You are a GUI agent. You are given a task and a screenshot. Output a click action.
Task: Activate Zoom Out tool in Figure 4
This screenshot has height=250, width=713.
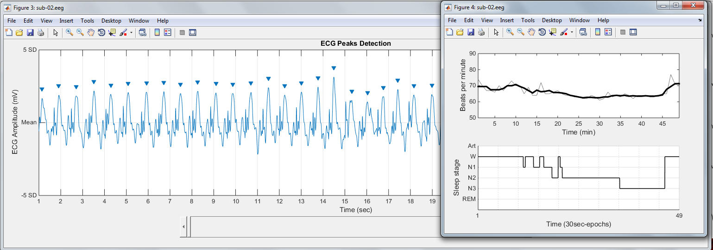point(521,32)
